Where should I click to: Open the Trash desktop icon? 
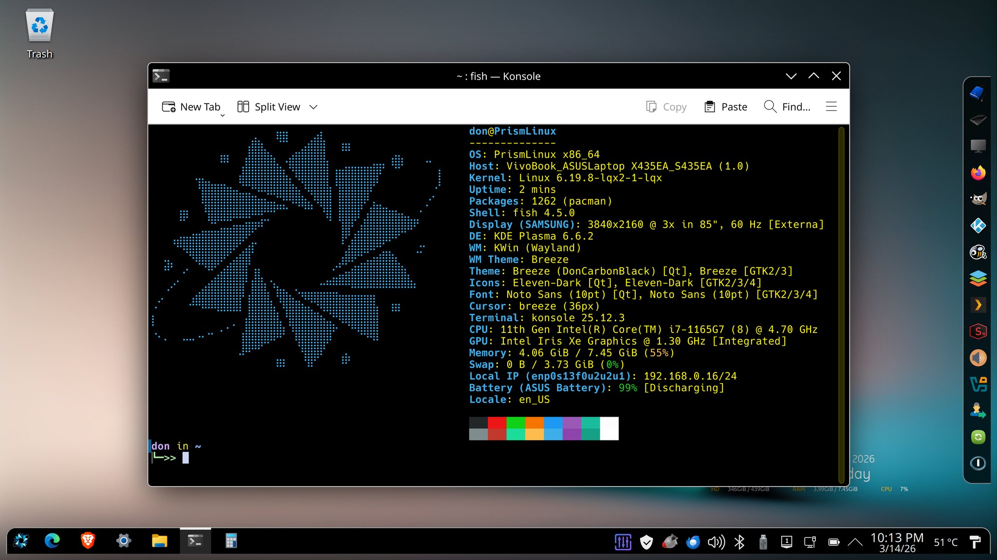coord(39,34)
